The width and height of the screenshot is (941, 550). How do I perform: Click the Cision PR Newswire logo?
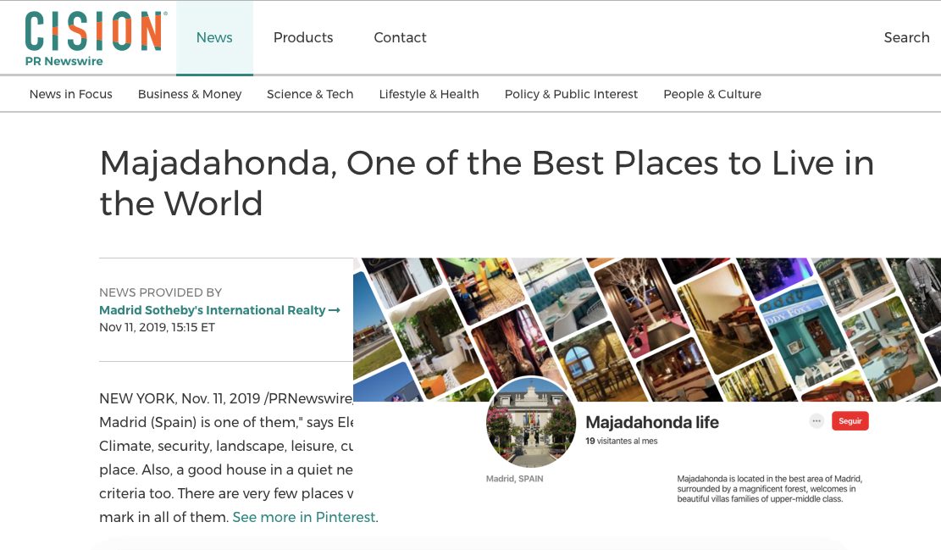click(96, 39)
